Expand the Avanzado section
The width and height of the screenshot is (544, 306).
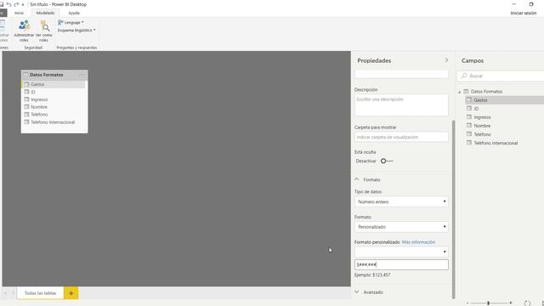tap(357, 292)
